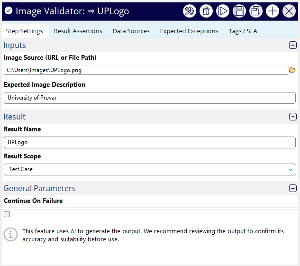This screenshot has height=266, width=300.
Task: Close the Image Validator panel
Action: (x=289, y=11)
